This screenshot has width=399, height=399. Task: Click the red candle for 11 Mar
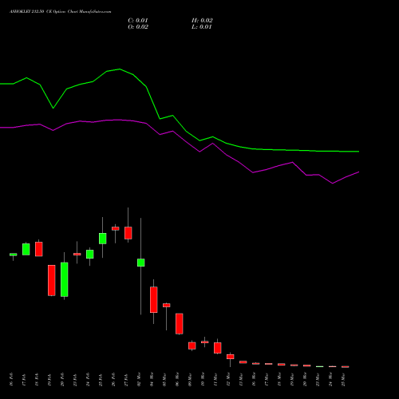(x=218, y=348)
